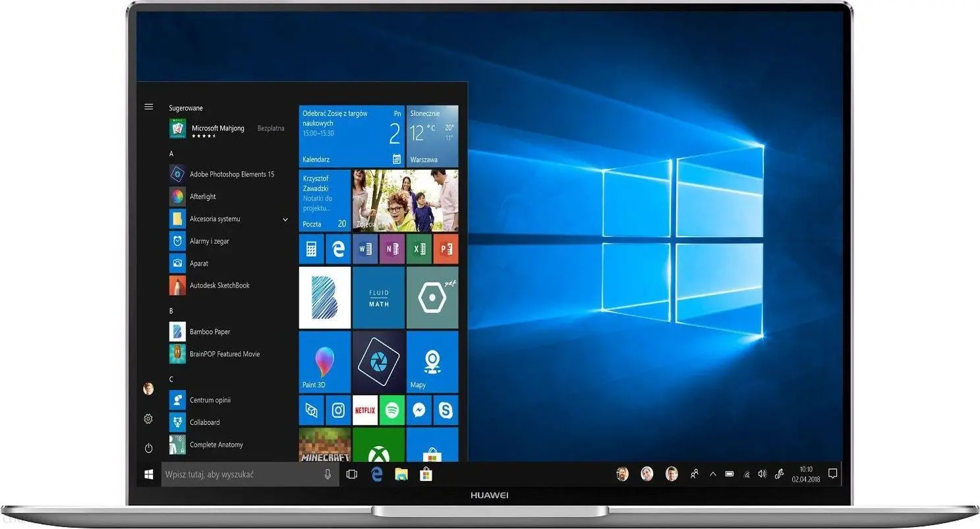The height and width of the screenshot is (529, 980).
Task: Open the Fluid Math tile
Action: point(378,297)
